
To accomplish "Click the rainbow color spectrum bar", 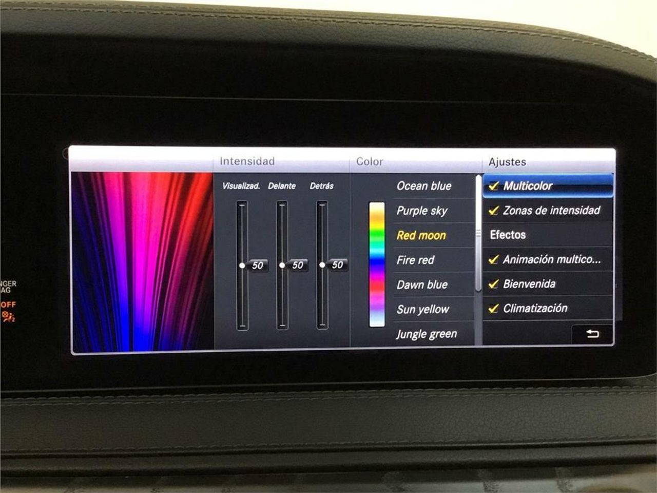I will click(x=377, y=264).
